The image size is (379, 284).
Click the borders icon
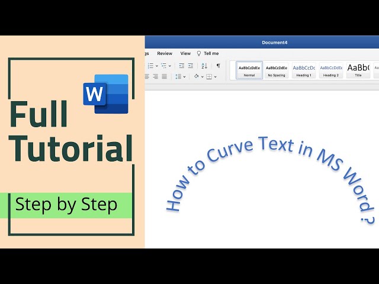[209, 76]
